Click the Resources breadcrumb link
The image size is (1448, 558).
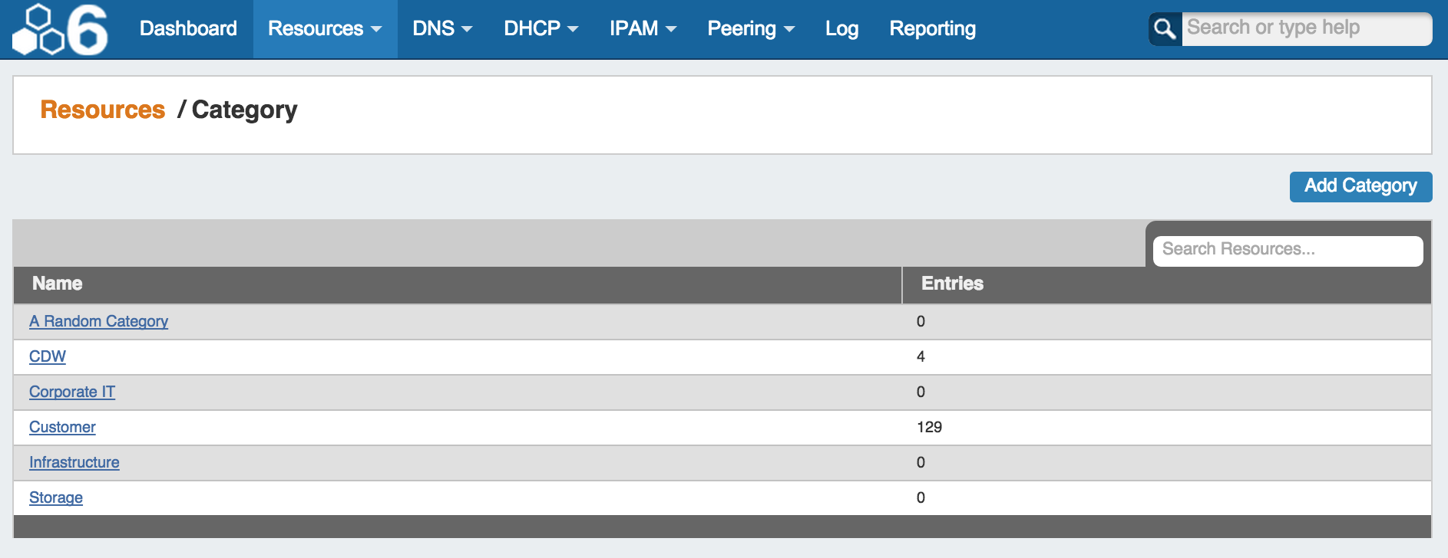[x=103, y=110]
